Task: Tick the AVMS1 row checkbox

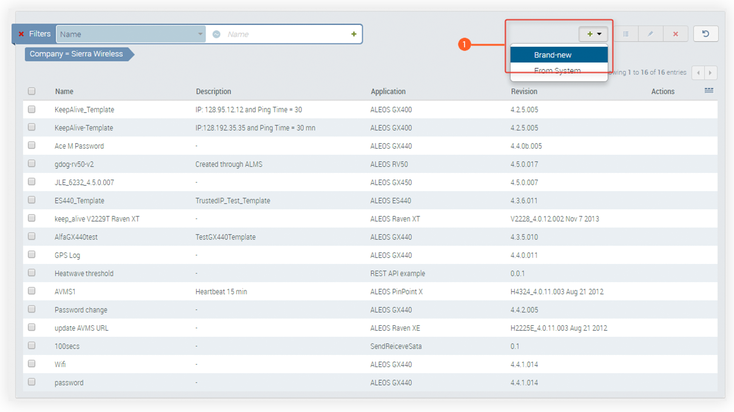Action: point(32,291)
